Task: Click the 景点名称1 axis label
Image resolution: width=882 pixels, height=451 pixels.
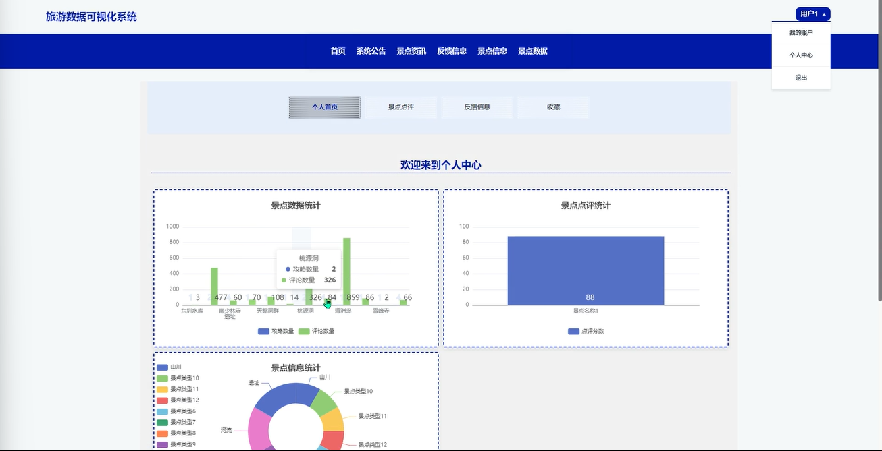Action: pyautogui.click(x=586, y=311)
